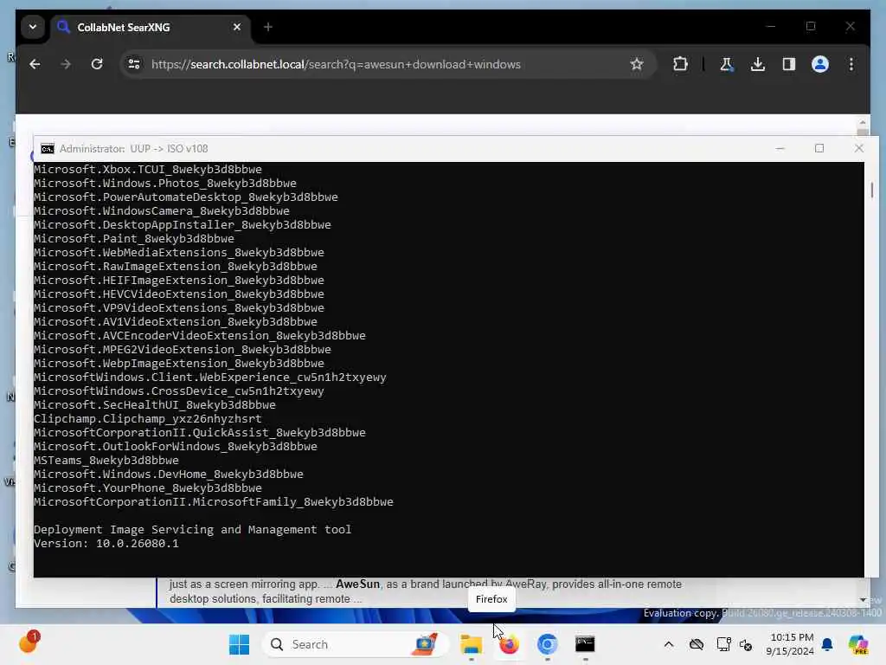Go forward in the browser
886x665 pixels.
click(66, 64)
